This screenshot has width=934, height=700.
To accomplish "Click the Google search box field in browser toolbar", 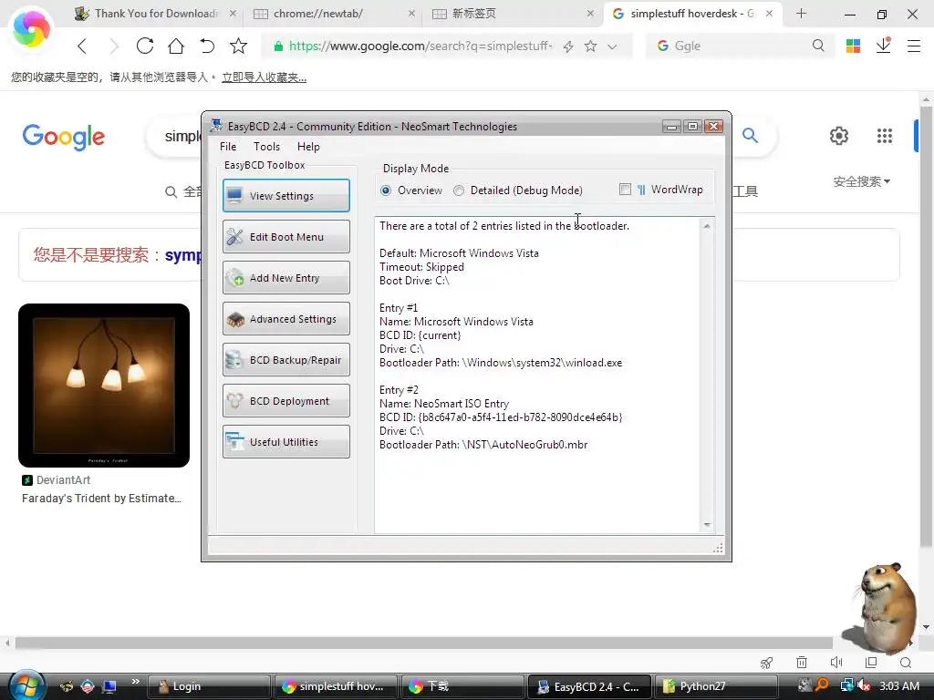I will coord(742,46).
